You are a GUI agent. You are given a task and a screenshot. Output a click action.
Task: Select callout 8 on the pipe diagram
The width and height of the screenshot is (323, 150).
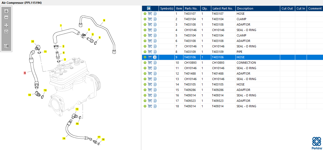(x=104, y=20)
